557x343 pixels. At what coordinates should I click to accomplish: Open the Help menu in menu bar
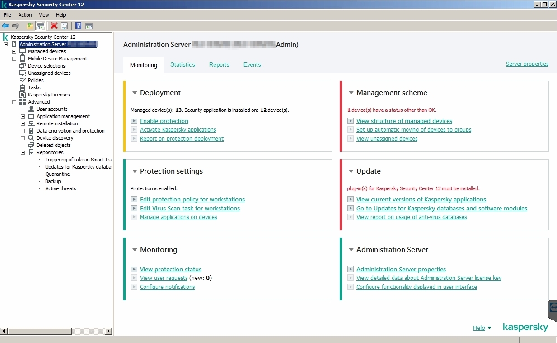[x=61, y=15]
